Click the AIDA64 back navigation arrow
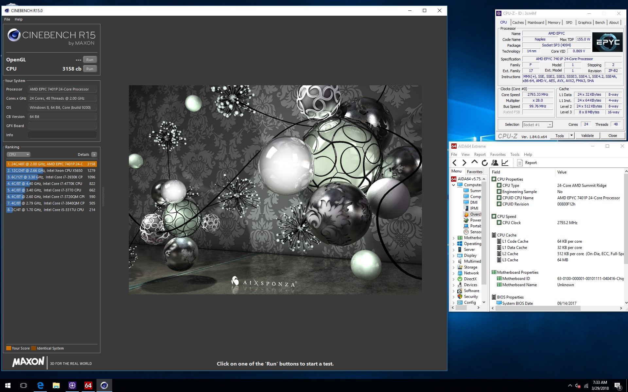628x392 pixels. point(455,163)
